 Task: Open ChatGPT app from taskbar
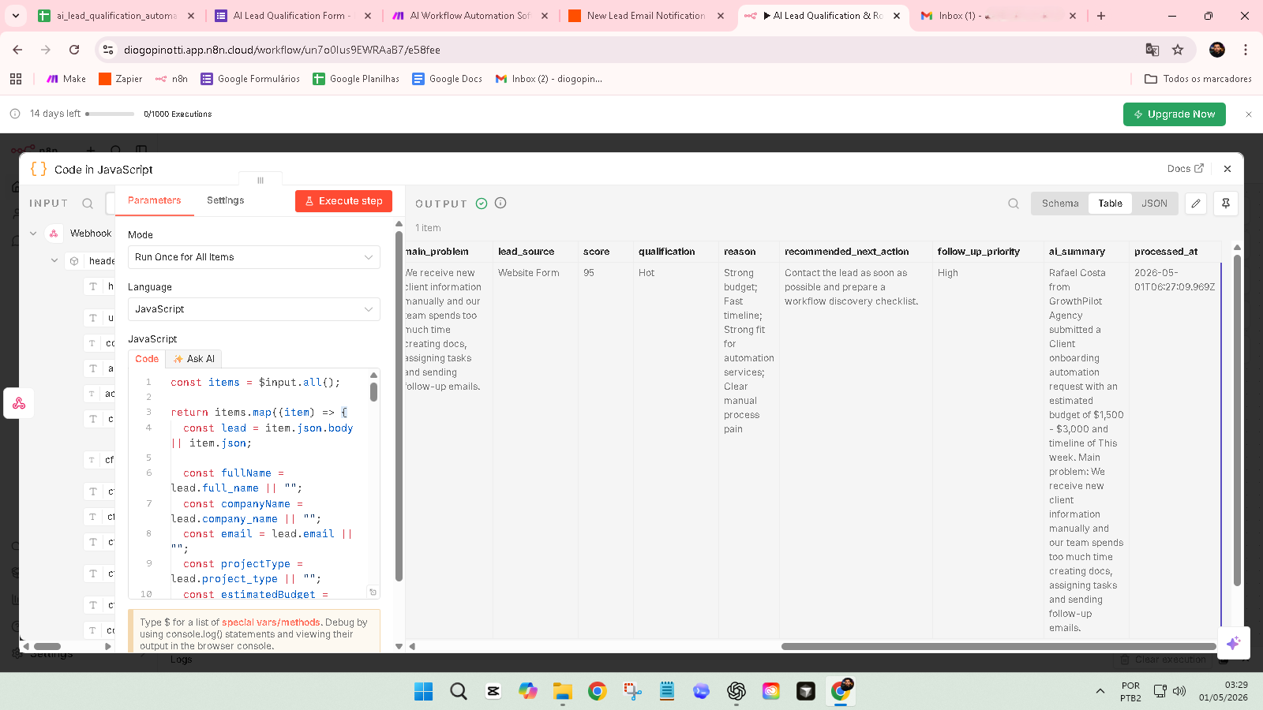click(736, 692)
